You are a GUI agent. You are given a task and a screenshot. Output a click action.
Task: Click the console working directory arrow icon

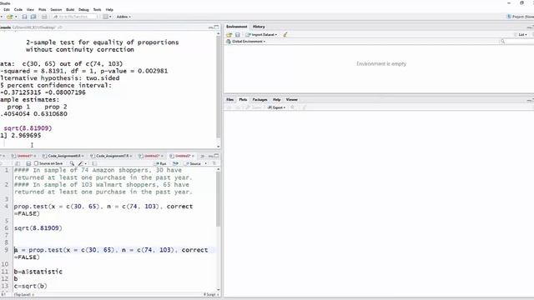pos(59,27)
